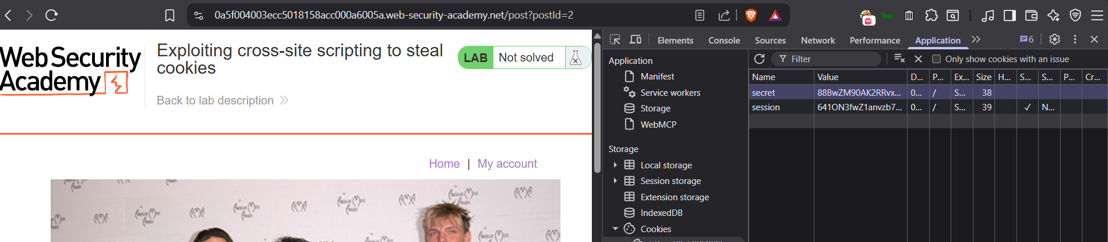Refresh the cookies table
The image size is (1108, 242).
(759, 59)
